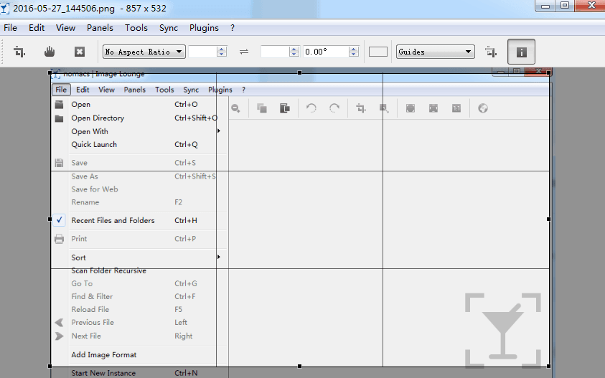This screenshot has height=378, width=605.
Task: Click the crop apply icon in toolbar
Action: tap(20, 52)
